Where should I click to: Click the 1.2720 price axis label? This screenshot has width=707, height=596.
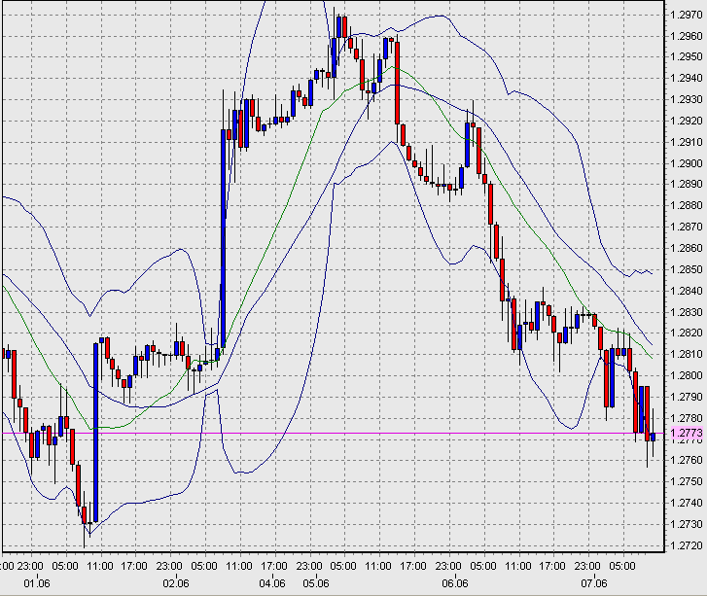click(x=687, y=546)
